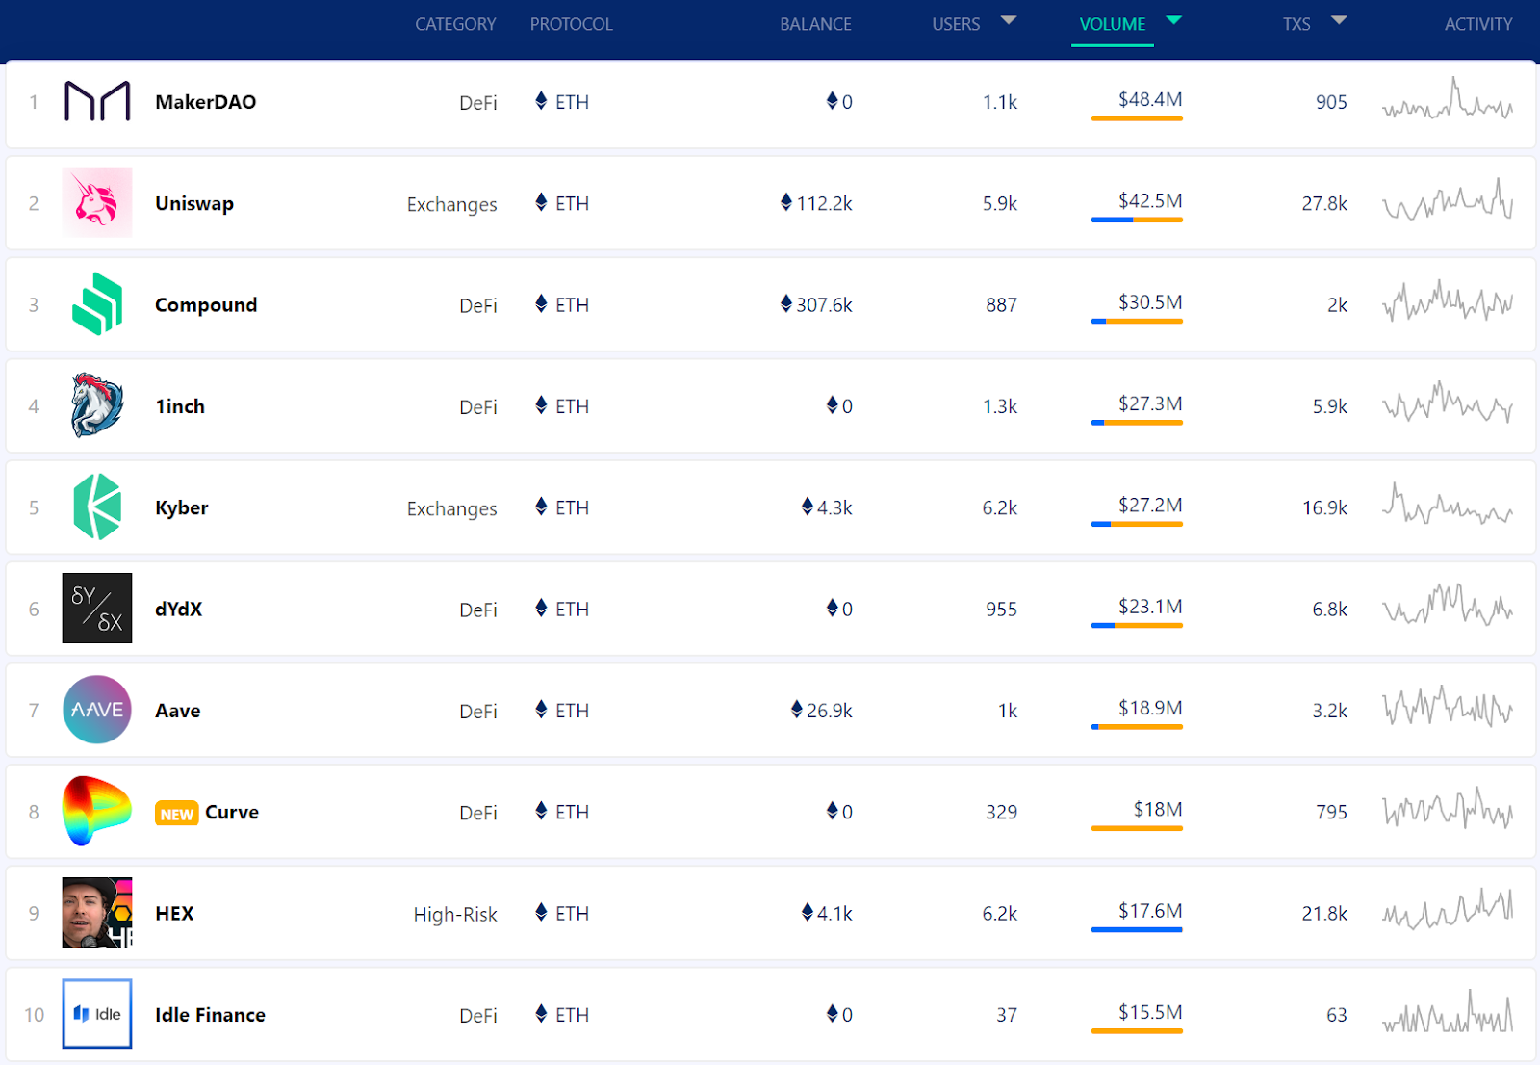Click the ETH protocol icon in Uniswap row

click(x=541, y=202)
